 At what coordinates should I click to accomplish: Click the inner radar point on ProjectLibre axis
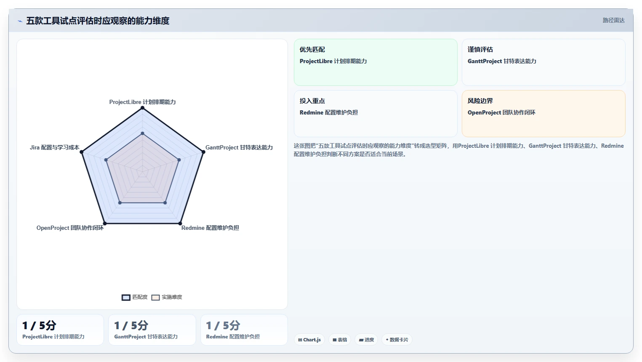142,133
